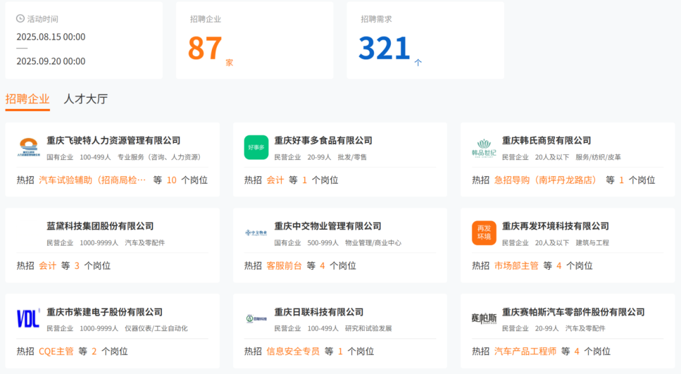Click the 321 招聘需求 count

coord(385,48)
